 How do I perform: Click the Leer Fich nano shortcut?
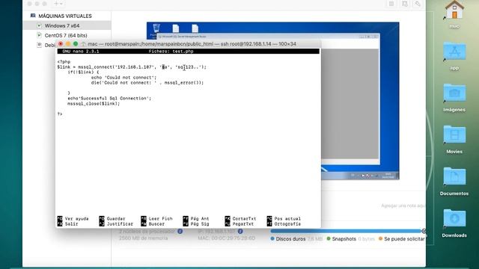click(156, 219)
